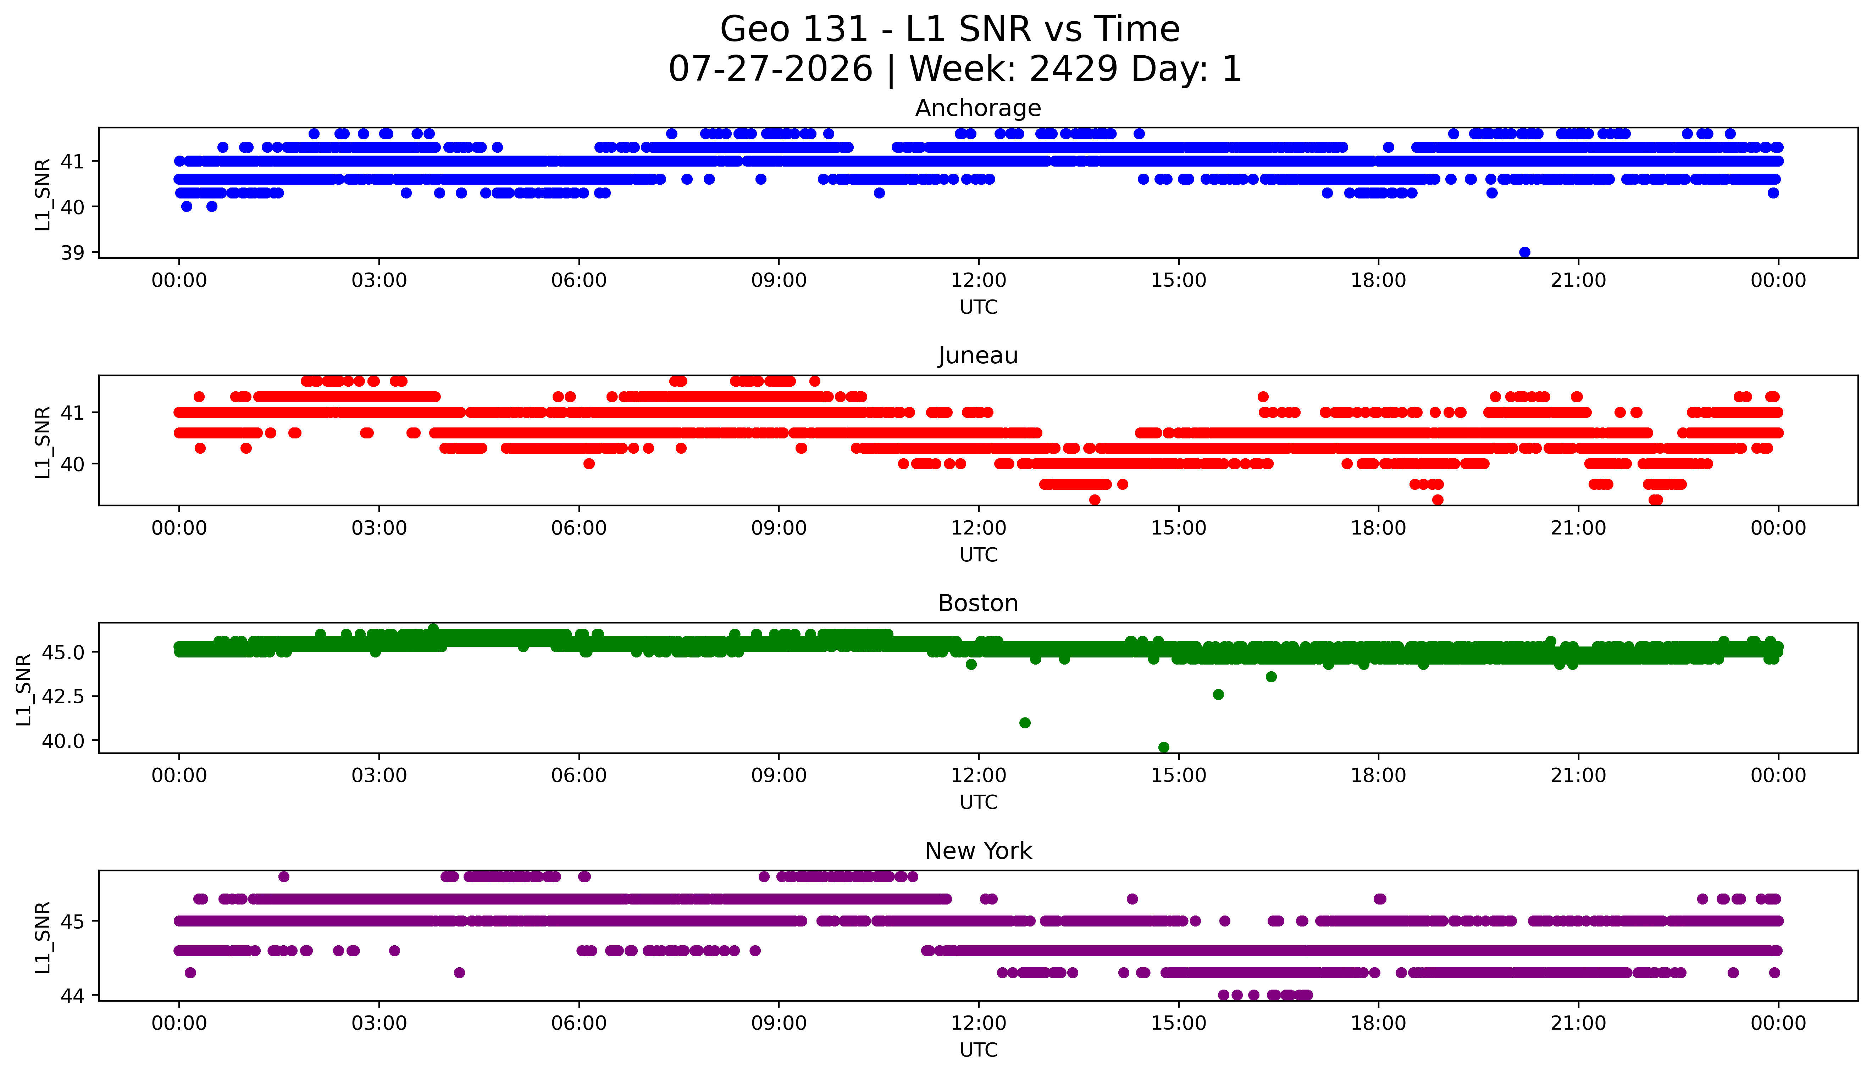Click Boston's green outlier at 42.5
Viewport: 1872px width, 1075px height.
coord(1219,694)
